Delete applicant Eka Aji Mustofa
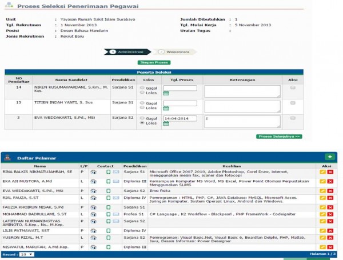The height and width of the screenshot is (260, 343). click(x=330, y=181)
